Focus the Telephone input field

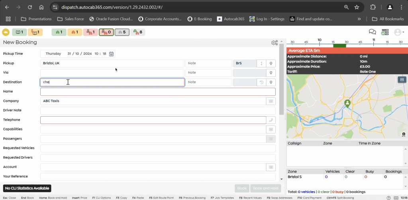(x=153, y=120)
